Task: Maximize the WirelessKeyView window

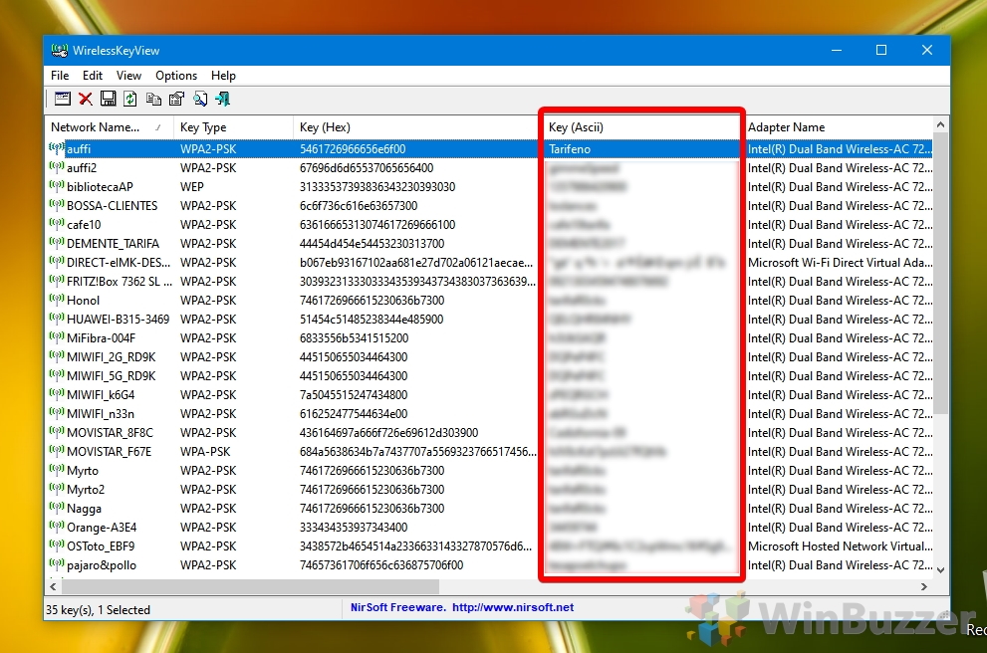Action: [881, 51]
